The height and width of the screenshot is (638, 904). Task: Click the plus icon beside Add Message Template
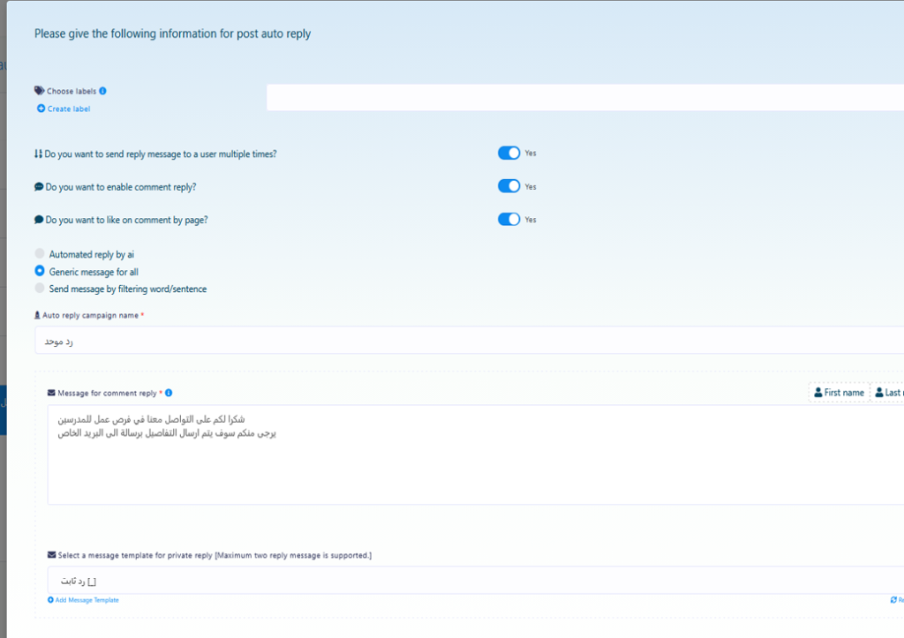click(x=50, y=600)
